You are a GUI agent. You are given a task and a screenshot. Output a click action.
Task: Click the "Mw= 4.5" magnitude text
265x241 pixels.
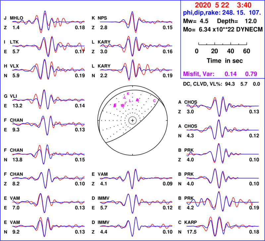coord(196,21)
